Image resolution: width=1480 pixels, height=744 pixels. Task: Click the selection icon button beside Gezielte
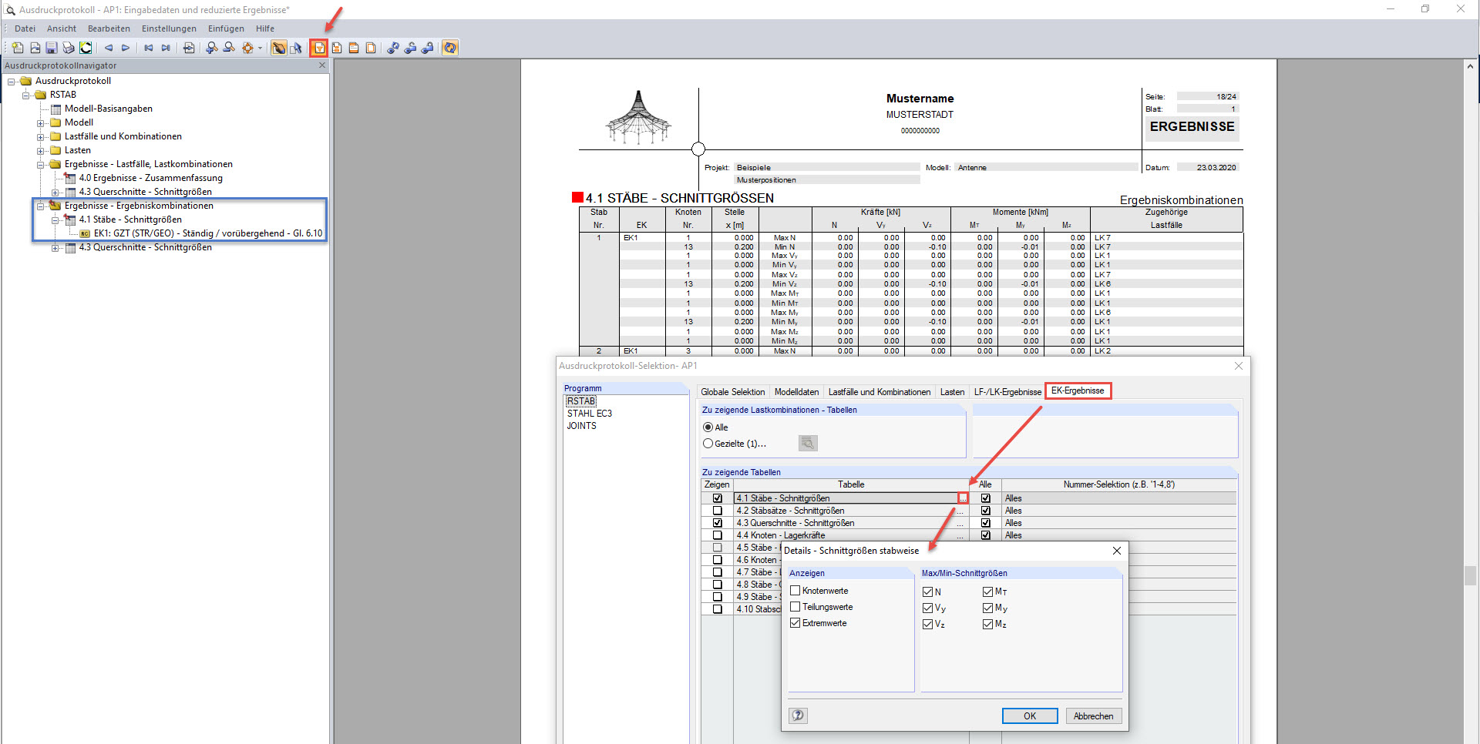(x=808, y=444)
